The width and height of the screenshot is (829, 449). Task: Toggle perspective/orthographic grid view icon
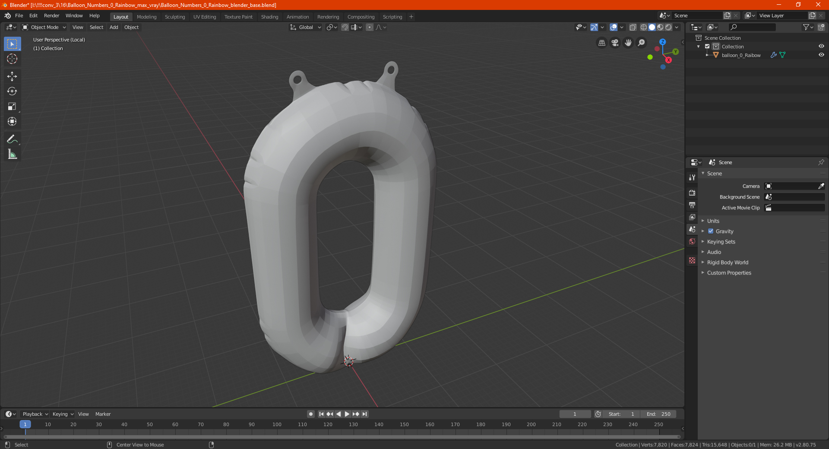coord(602,43)
